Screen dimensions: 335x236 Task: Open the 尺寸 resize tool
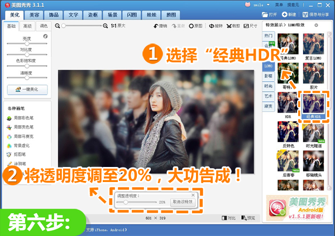pos(250,26)
